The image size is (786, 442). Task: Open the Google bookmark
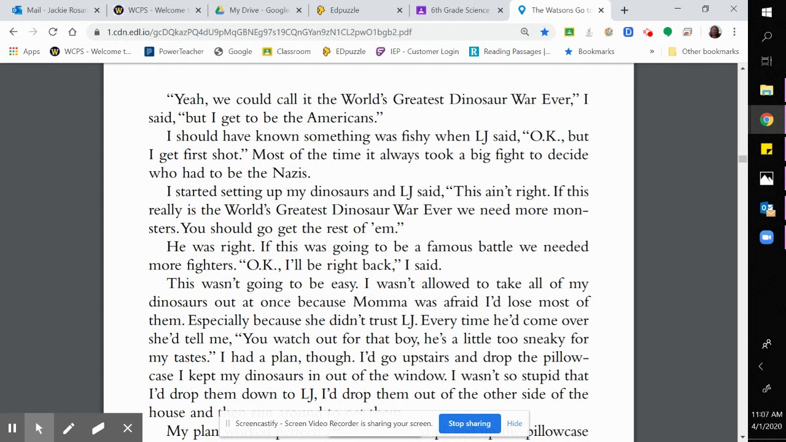click(x=233, y=52)
